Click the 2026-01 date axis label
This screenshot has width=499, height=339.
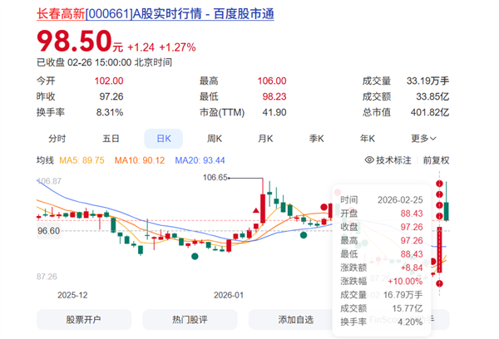[x=229, y=295]
